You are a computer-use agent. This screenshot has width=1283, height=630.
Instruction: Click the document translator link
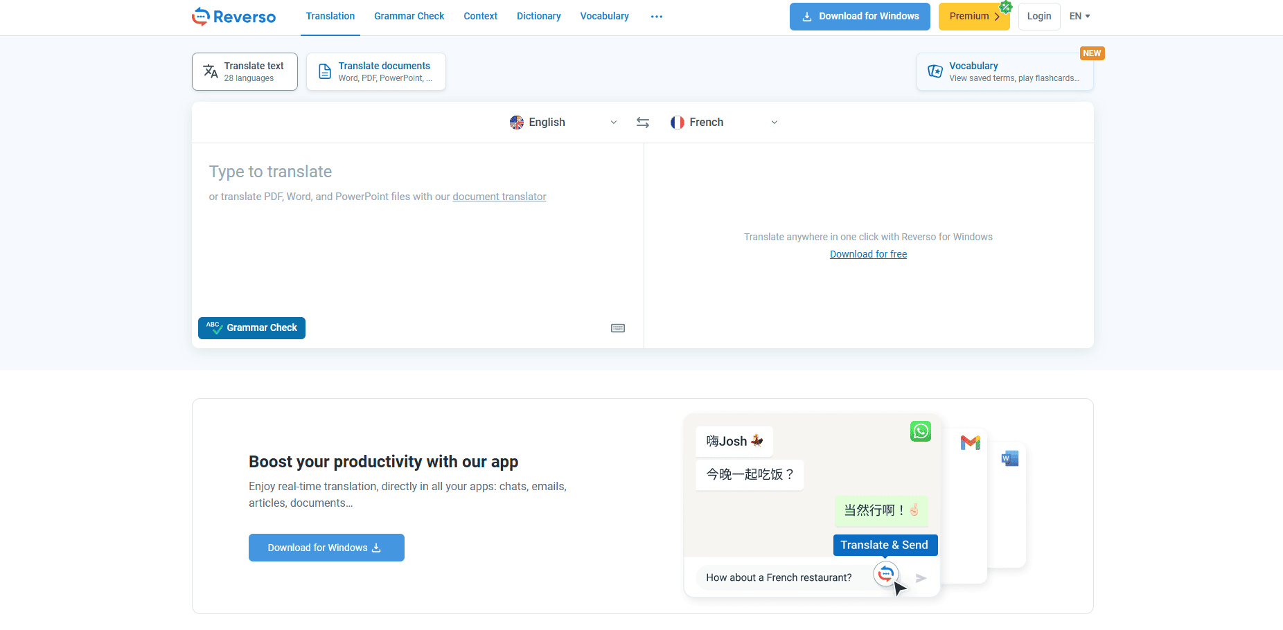coord(499,196)
